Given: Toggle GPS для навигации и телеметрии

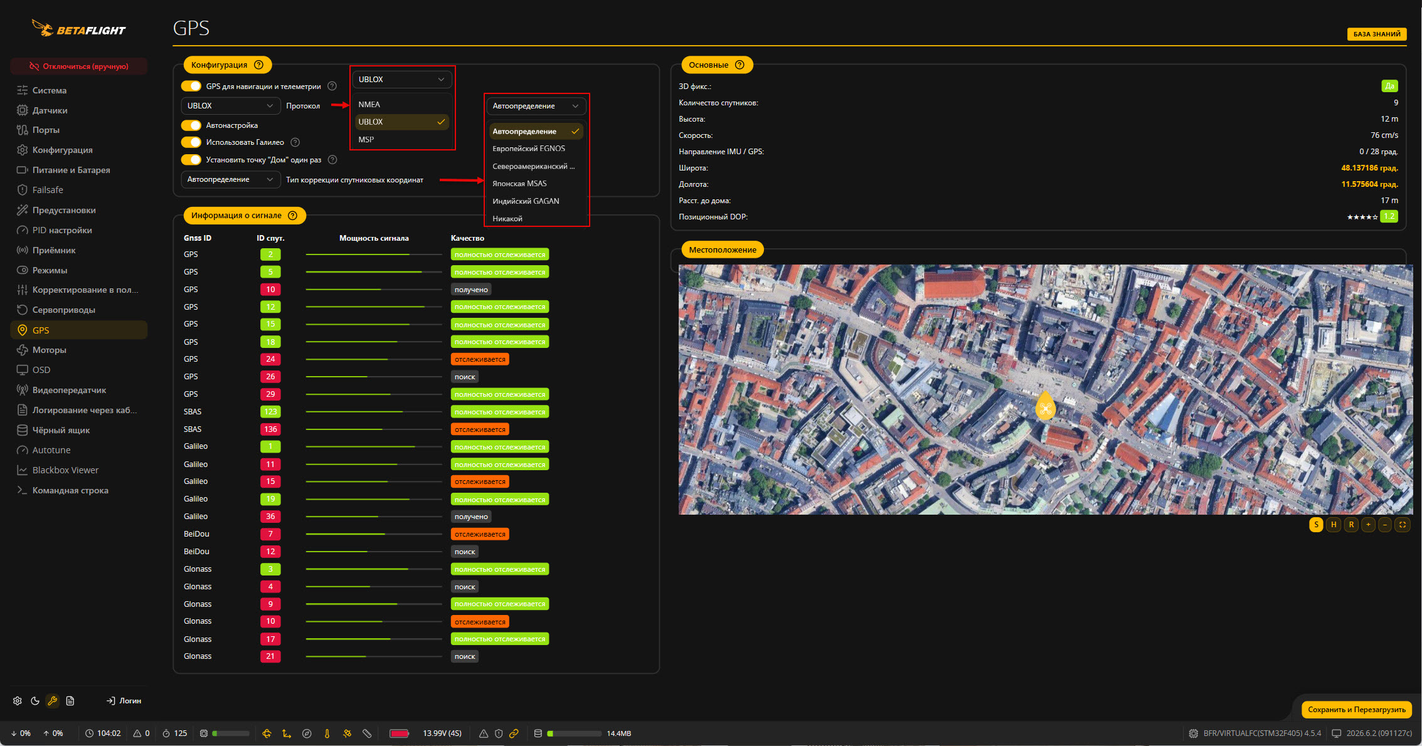Looking at the screenshot, I should 191,87.
